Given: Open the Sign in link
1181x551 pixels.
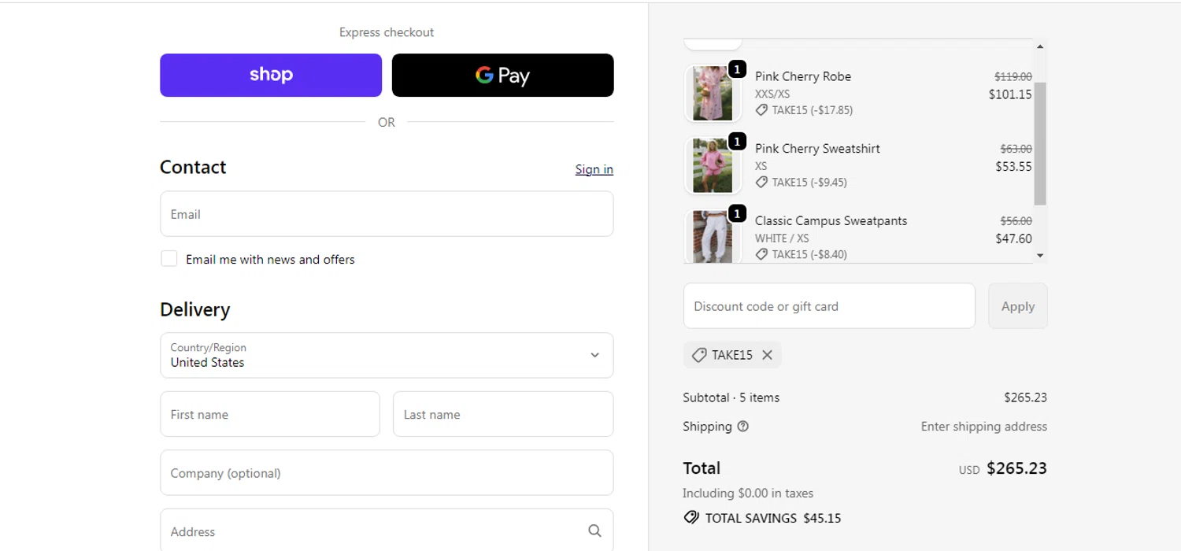Looking at the screenshot, I should click(x=594, y=169).
